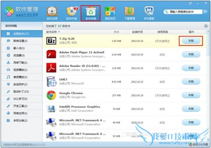Open the 手机管家 phone manager
This screenshot has width=211, height=148.
pos(149,13)
